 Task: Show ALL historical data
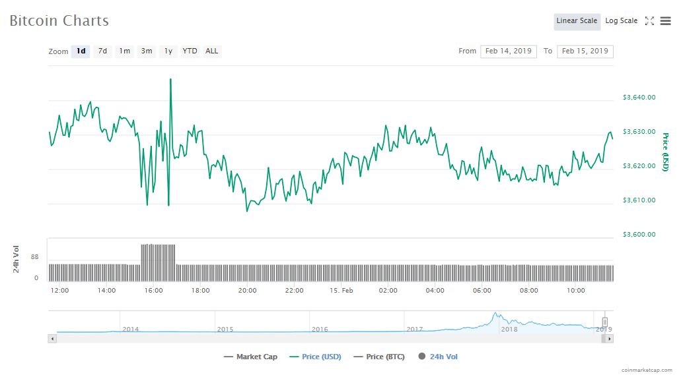[211, 51]
